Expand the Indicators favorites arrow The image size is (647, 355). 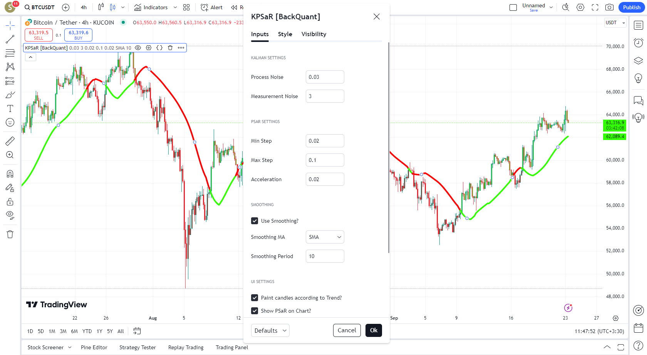pyautogui.click(x=175, y=7)
